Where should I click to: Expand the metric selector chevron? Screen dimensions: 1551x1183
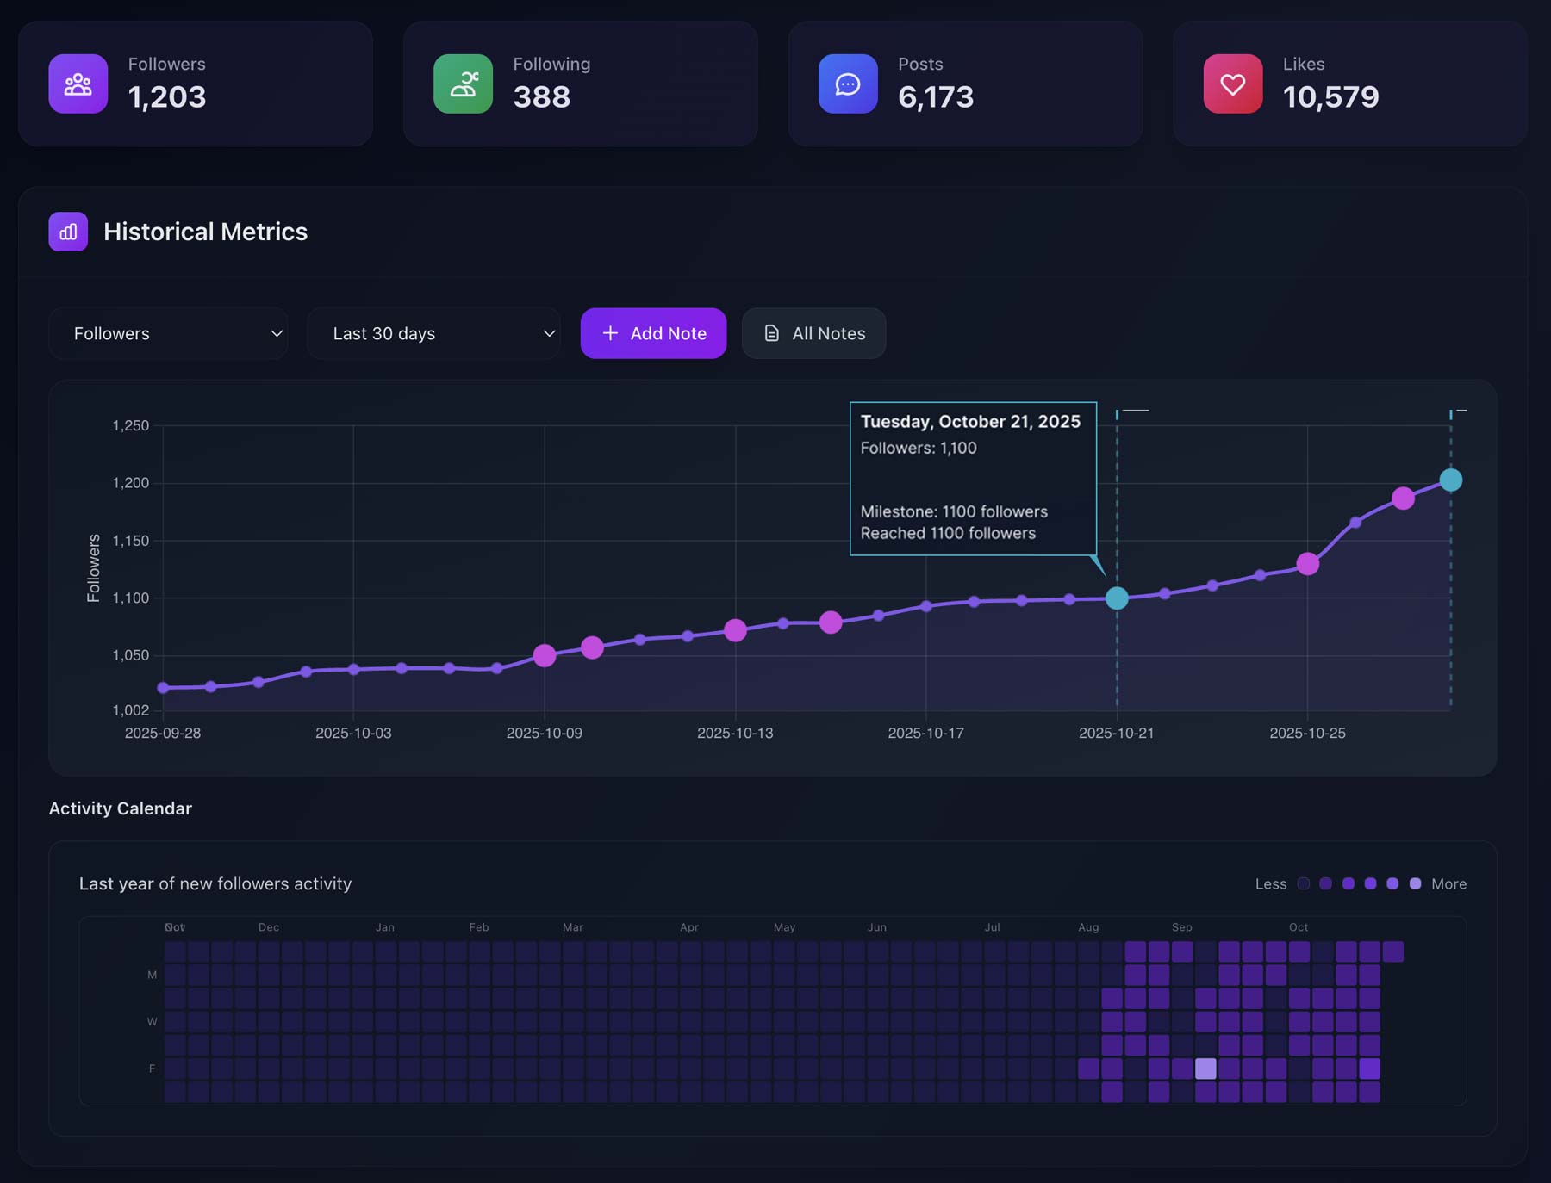coord(276,333)
